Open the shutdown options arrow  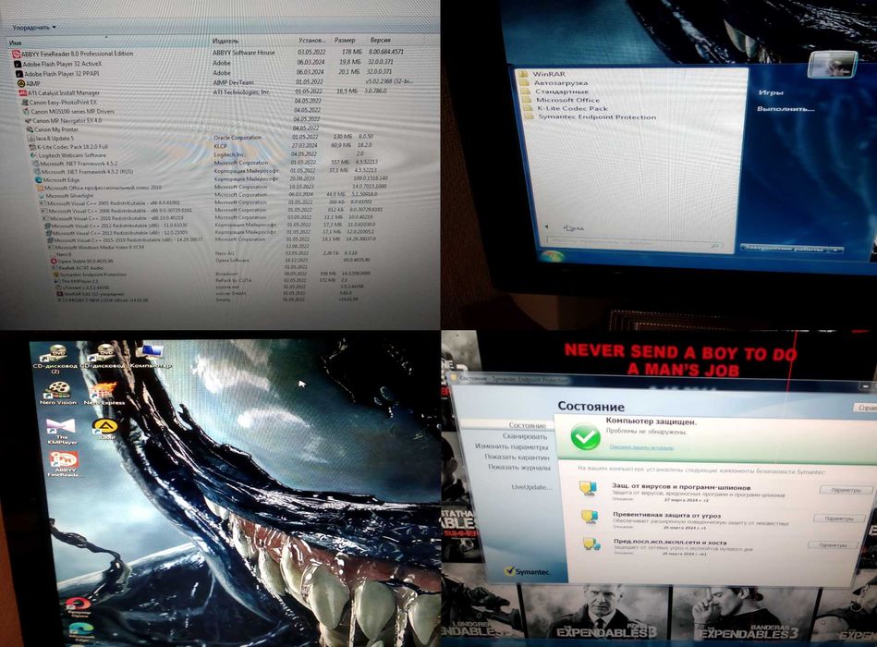tap(836, 250)
